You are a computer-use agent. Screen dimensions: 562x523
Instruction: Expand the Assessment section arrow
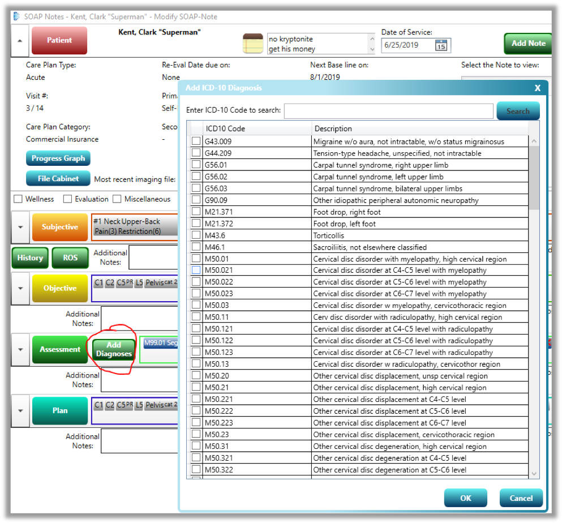pyautogui.click(x=20, y=349)
